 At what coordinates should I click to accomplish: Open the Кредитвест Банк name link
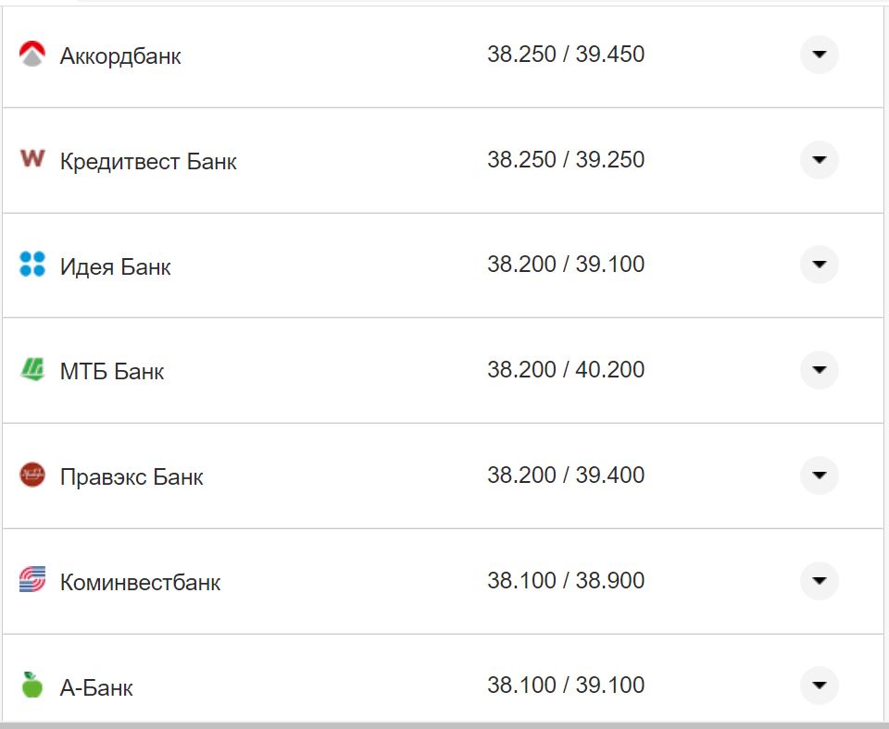click(148, 162)
